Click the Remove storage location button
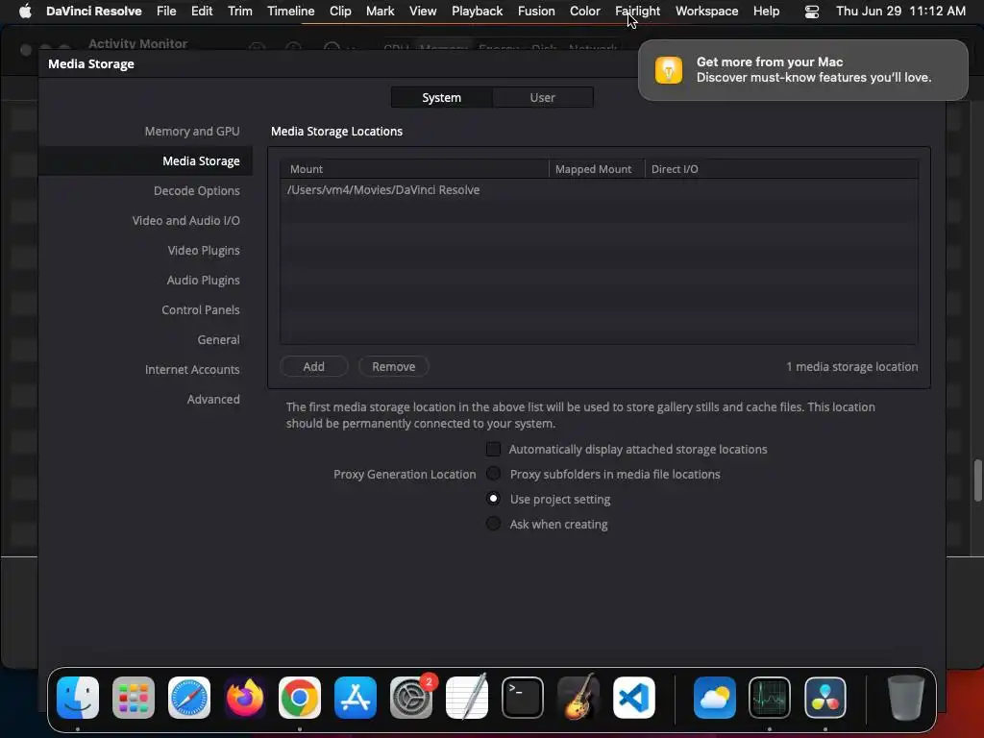Image resolution: width=984 pixels, height=738 pixels. 393,366
